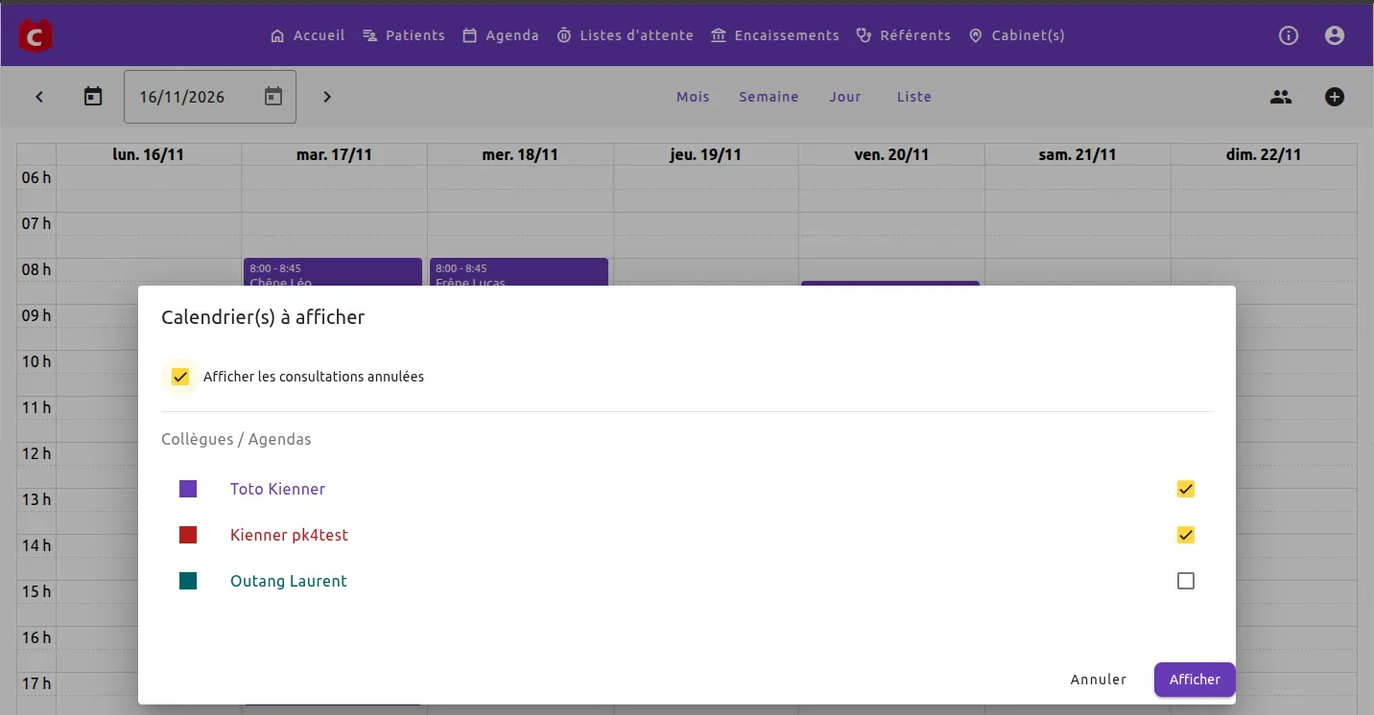Screen dimensions: 1374x715
Task: Click the Afficher button
Action: coord(1195,680)
